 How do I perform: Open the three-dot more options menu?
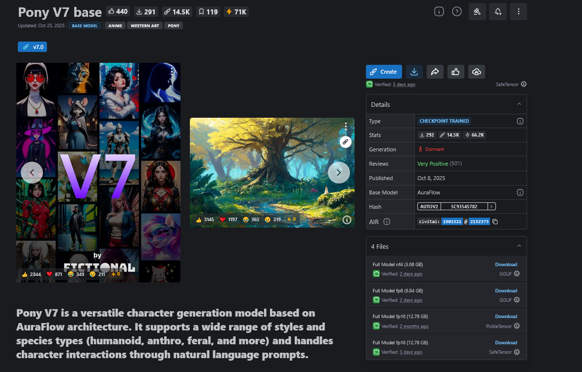[x=519, y=11]
